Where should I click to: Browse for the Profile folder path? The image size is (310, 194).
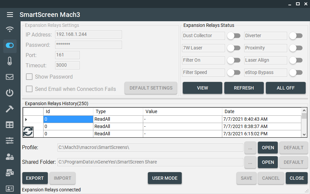(x=250, y=148)
